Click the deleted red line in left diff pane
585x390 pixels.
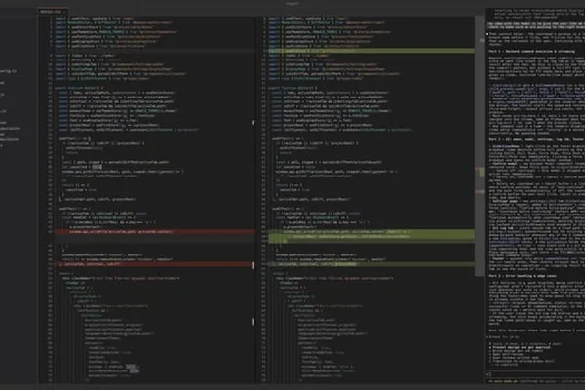tap(155, 232)
